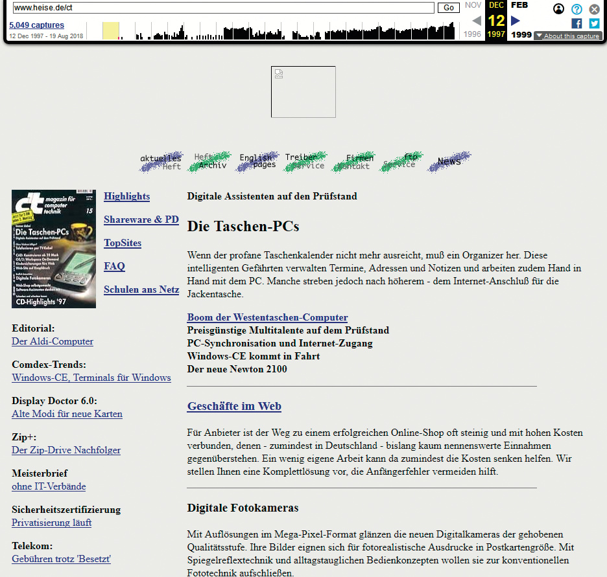Click the 5,049 captures link
Screen dimensions: 607x577
[36, 25]
